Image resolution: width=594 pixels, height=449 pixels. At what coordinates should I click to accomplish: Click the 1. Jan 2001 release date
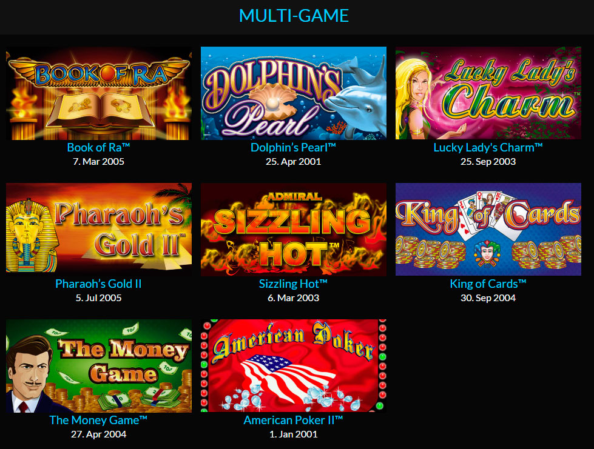tap(294, 434)
